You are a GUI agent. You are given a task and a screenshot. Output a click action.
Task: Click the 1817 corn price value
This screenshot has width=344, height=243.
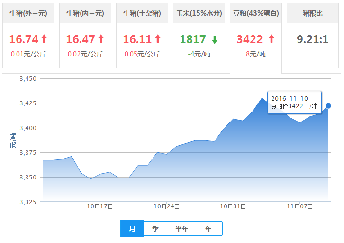click(193, 39)
